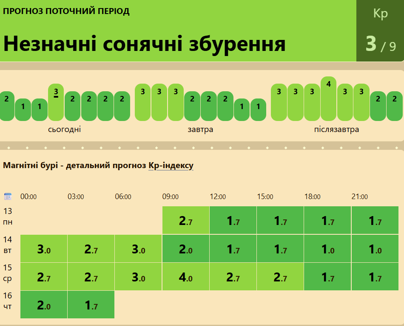The height and width of the screenshot is (326, 404).
Task: Click the 'ПРОГНОЗ ПОТОЧНИЙ ПЕРІОД' heading text
Action: pos(66,11)
